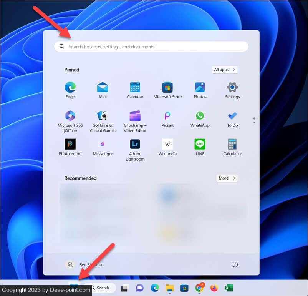Click the Start menu search field
The image size is (308, 296).
click(x=151, y=47)
